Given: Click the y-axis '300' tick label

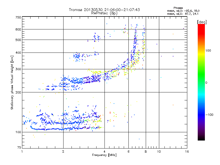Looking at the screenshot, I should (18, 69).
